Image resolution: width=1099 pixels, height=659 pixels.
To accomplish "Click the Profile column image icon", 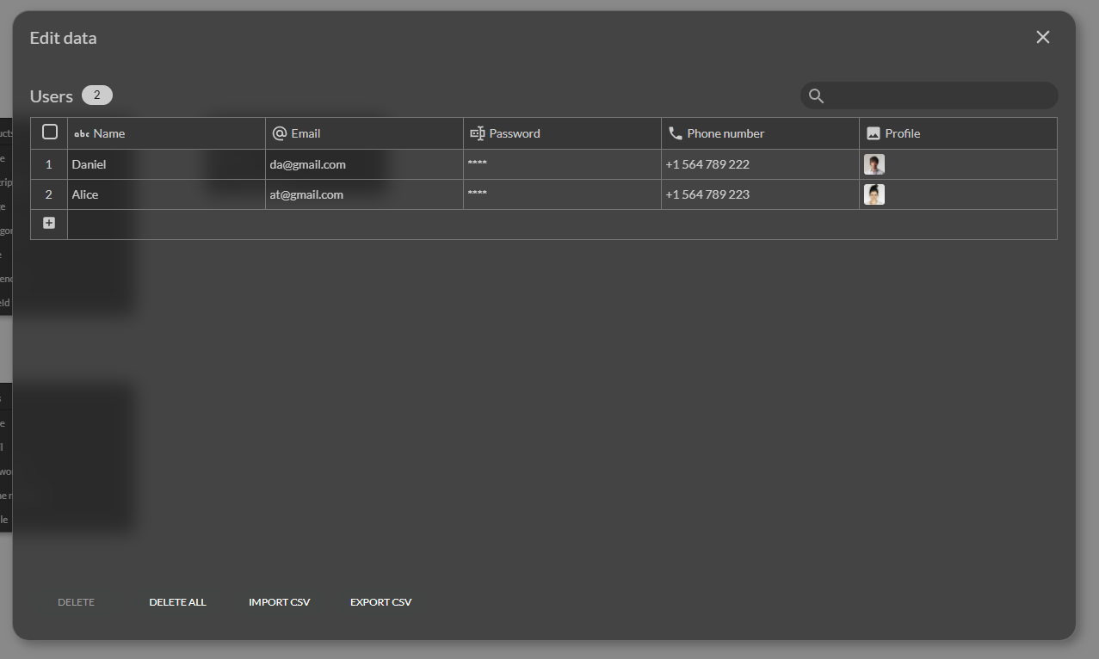I will [x=874, y=133].
